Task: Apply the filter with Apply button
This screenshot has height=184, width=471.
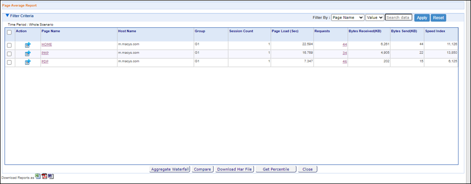Action: tap(421, 17)
